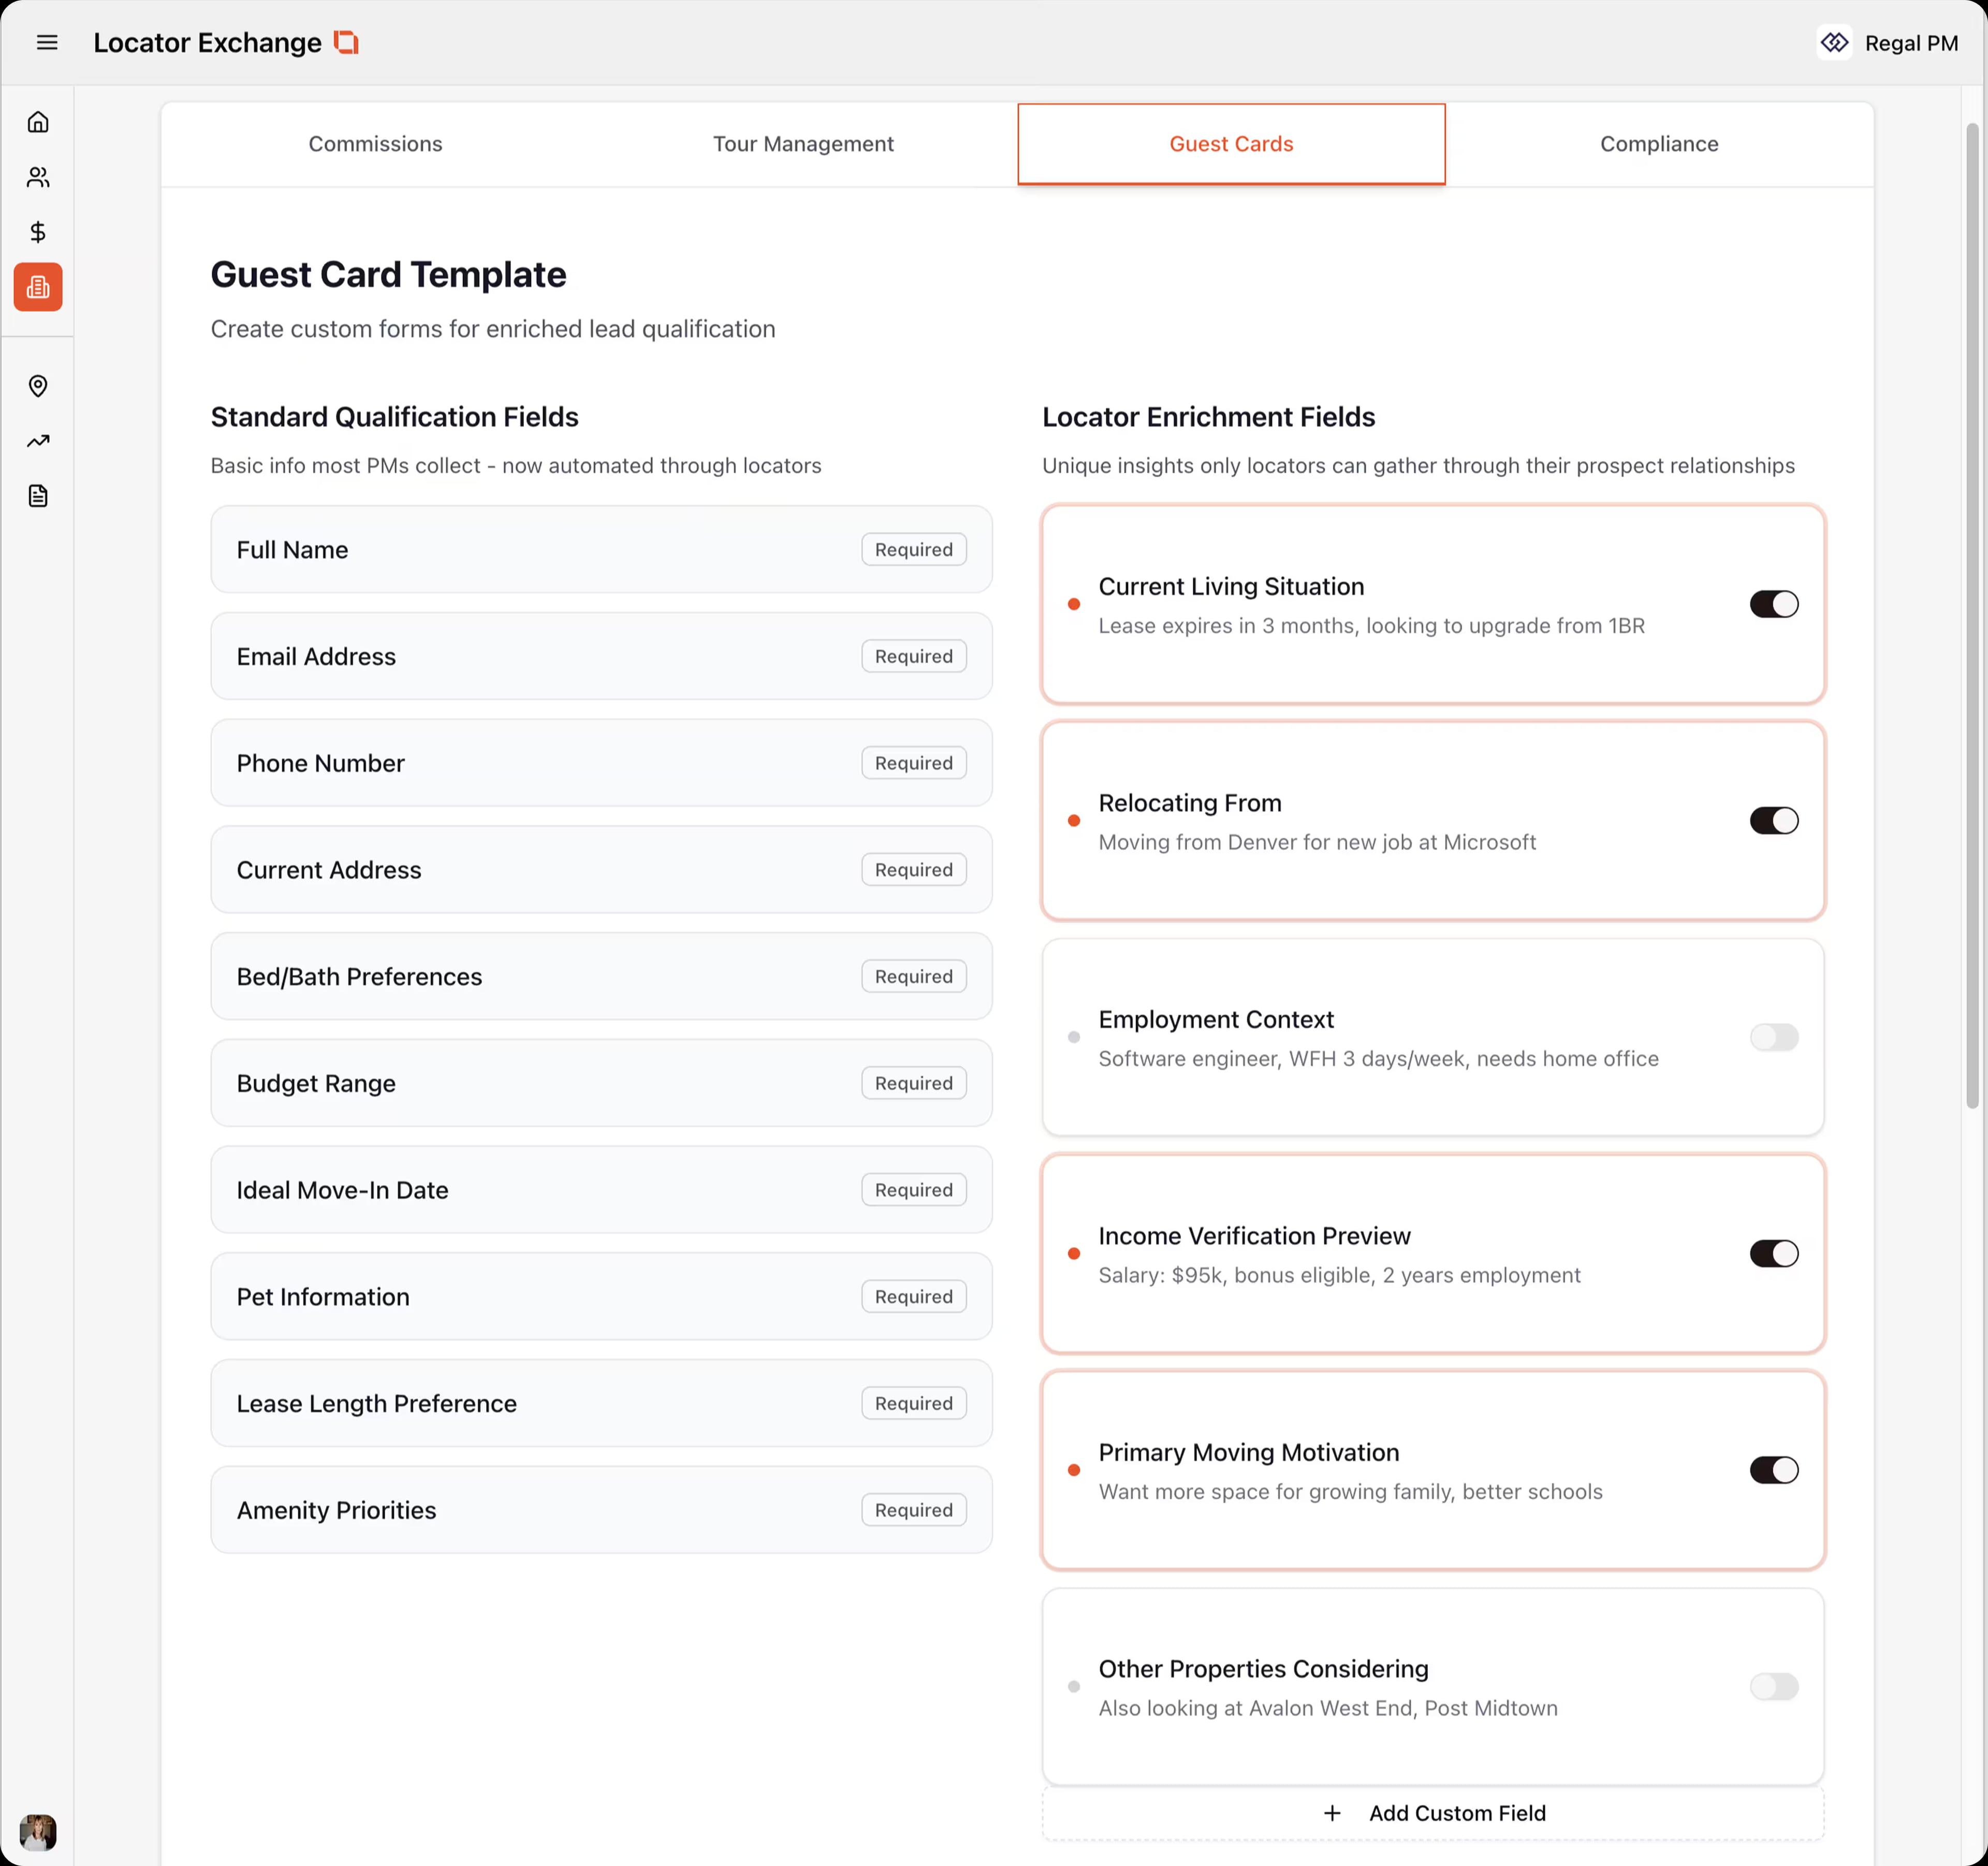Disable the Current Living Situation toggle

coord(1773,604)
